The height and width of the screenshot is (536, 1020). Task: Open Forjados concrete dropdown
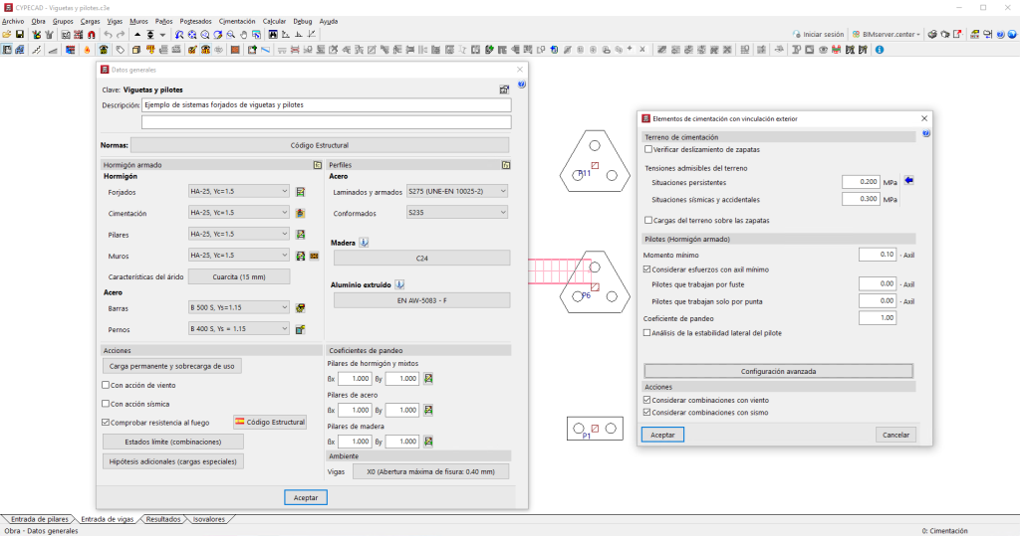point(239,191)
